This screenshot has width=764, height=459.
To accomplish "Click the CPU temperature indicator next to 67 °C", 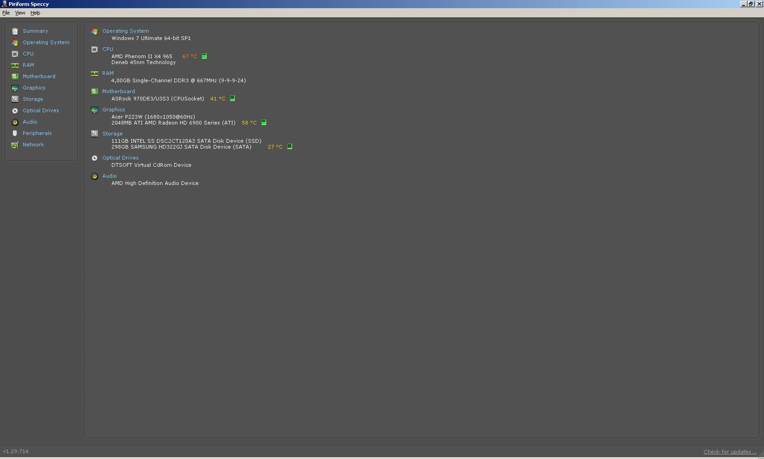I will [x=204, y=56].
